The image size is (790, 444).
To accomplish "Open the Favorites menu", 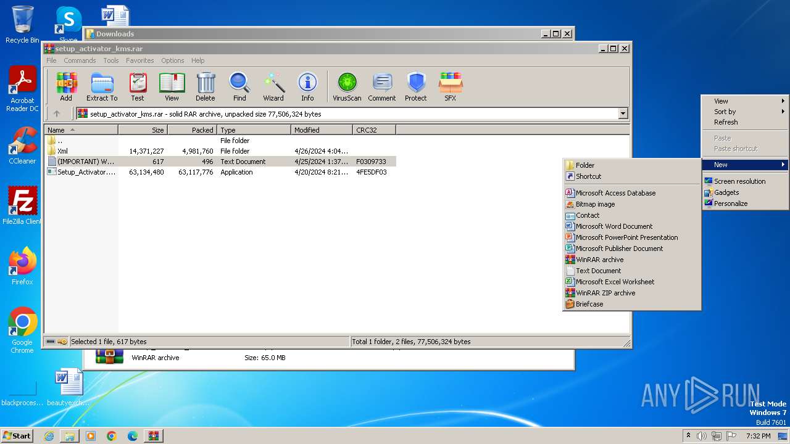I will click(x=140, y=60).
